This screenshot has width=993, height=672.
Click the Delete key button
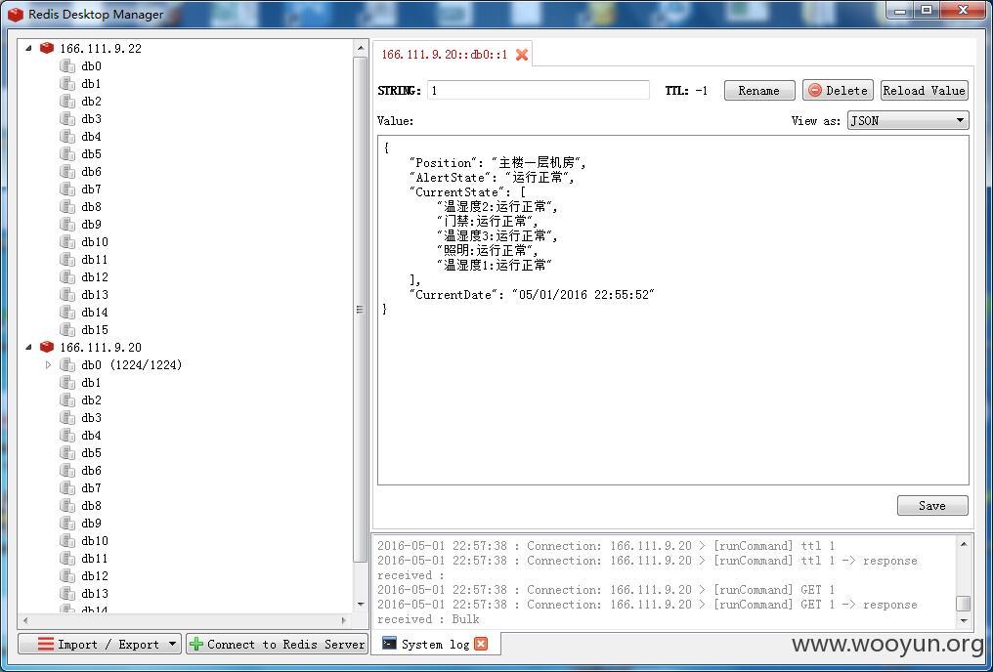pyautogui.click(x=838, y=90)
